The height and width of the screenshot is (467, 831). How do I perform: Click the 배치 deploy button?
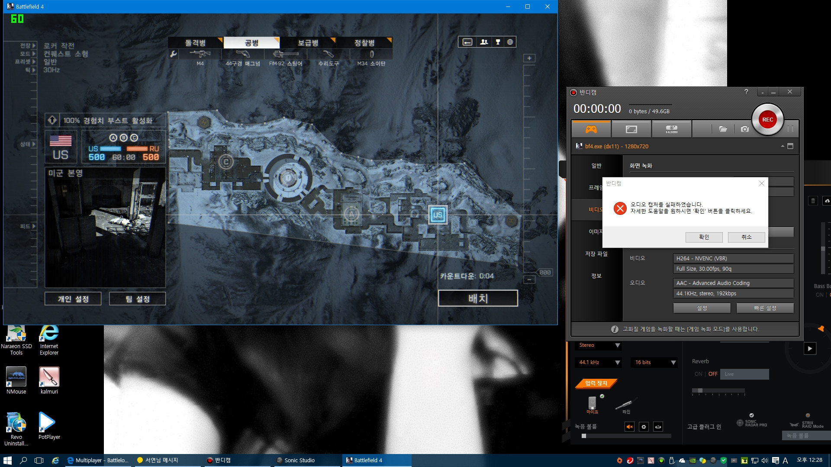478,298
